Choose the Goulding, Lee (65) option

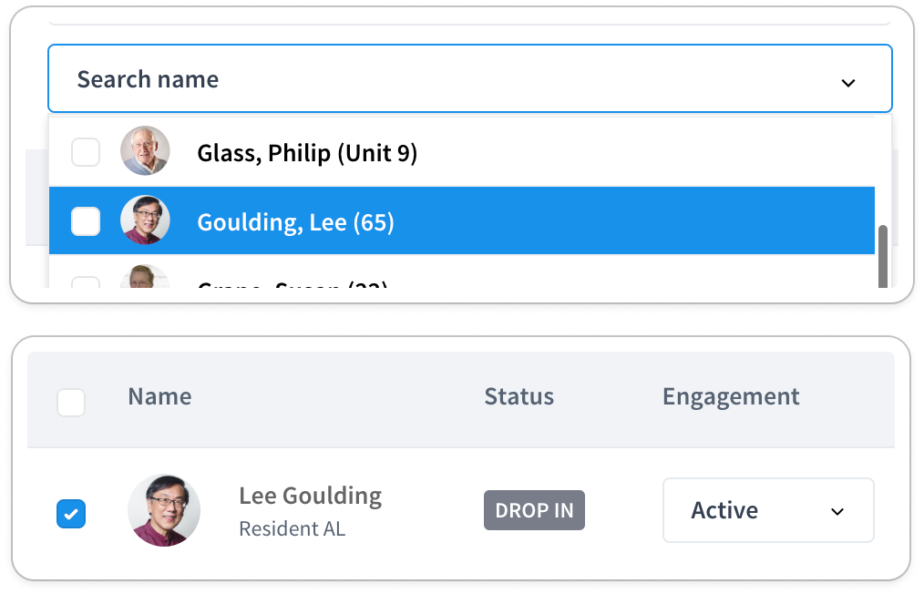[x=461, y=220]
